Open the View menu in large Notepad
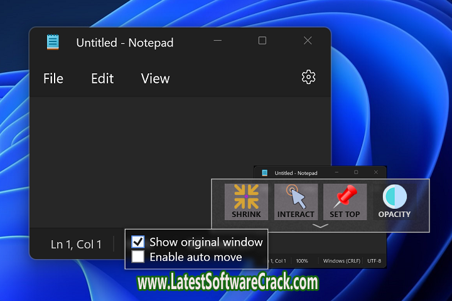This screenshot has width=452, height=301. point(156,78)
